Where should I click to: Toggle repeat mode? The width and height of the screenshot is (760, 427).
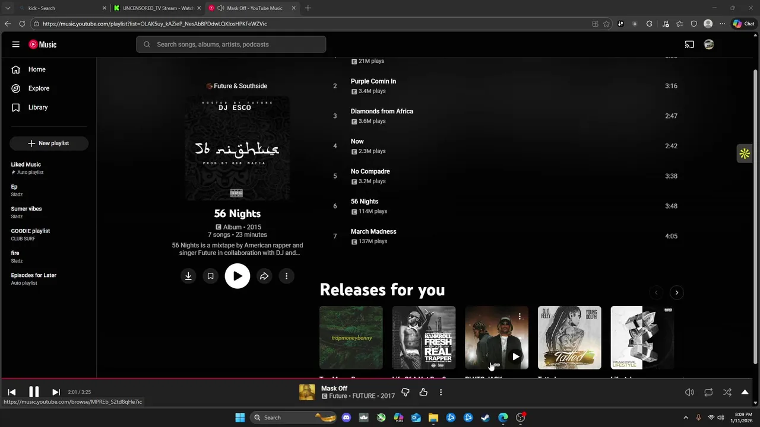coord(708,392)
